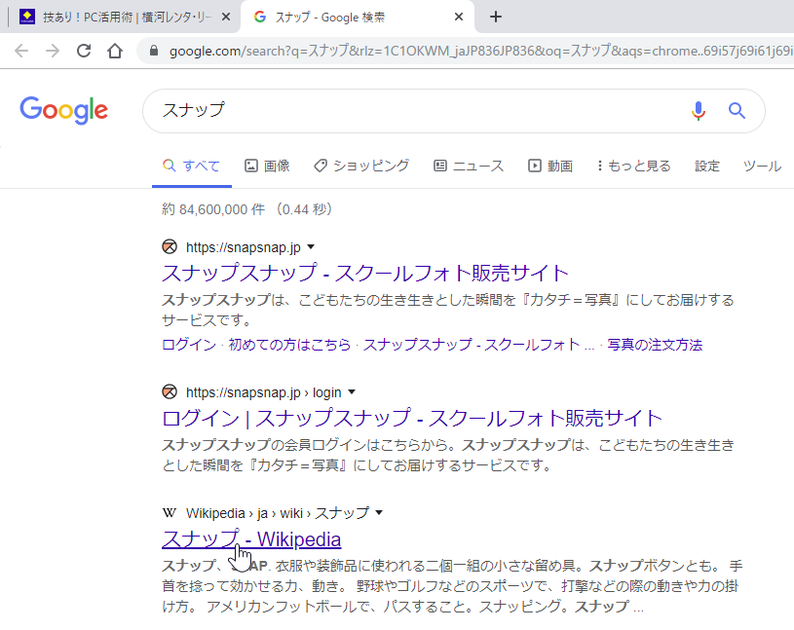Expand the もっと見る menu
Image resolution: width=794 pixels, height=630 pixels.
coord(634,166)
